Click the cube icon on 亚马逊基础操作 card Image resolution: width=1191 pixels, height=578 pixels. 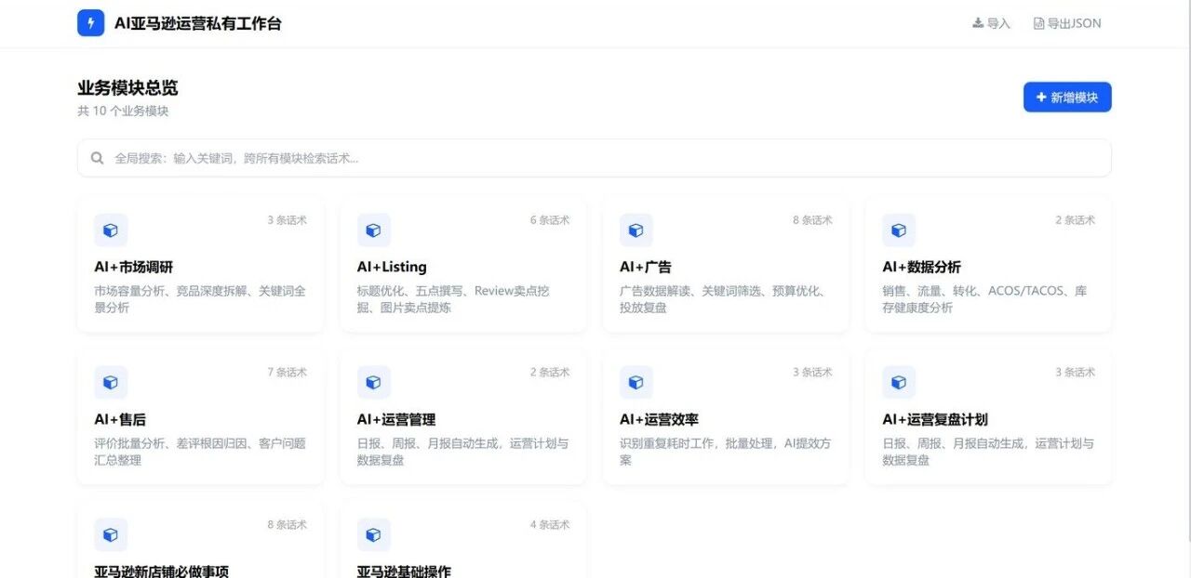(373, 534)
